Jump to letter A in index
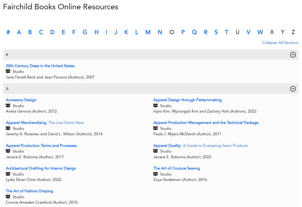The height and width of the screenshot is (207, 302). point(19,32)
